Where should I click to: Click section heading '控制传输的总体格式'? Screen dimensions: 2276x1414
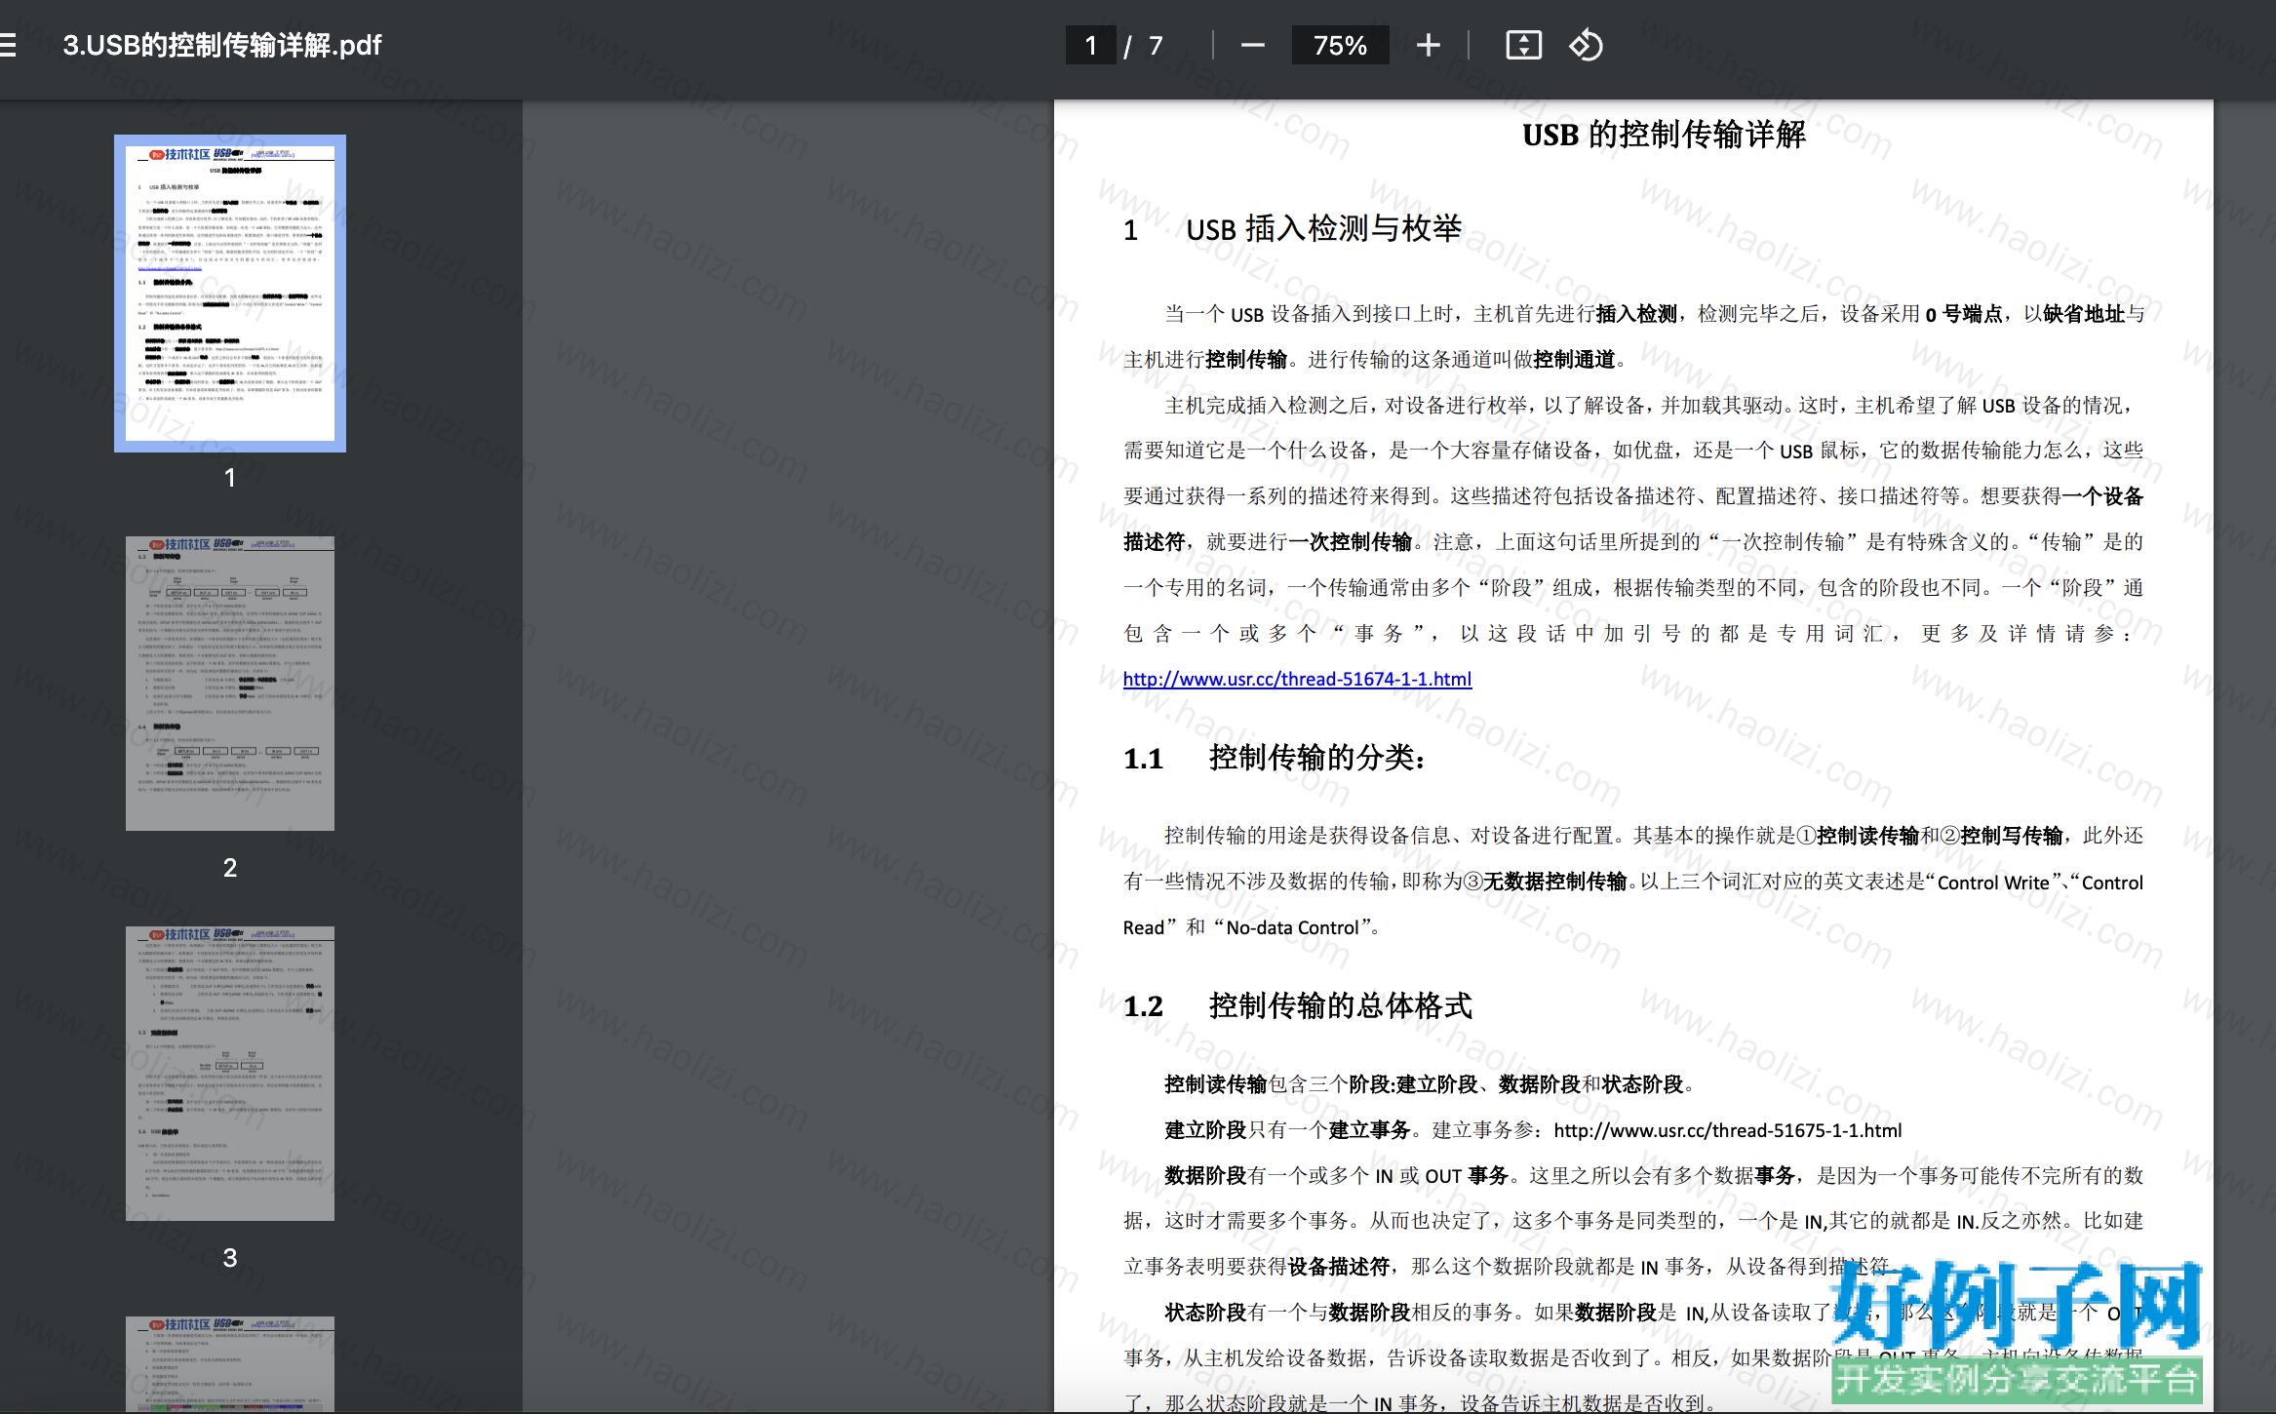[x=1340, y=1005]
